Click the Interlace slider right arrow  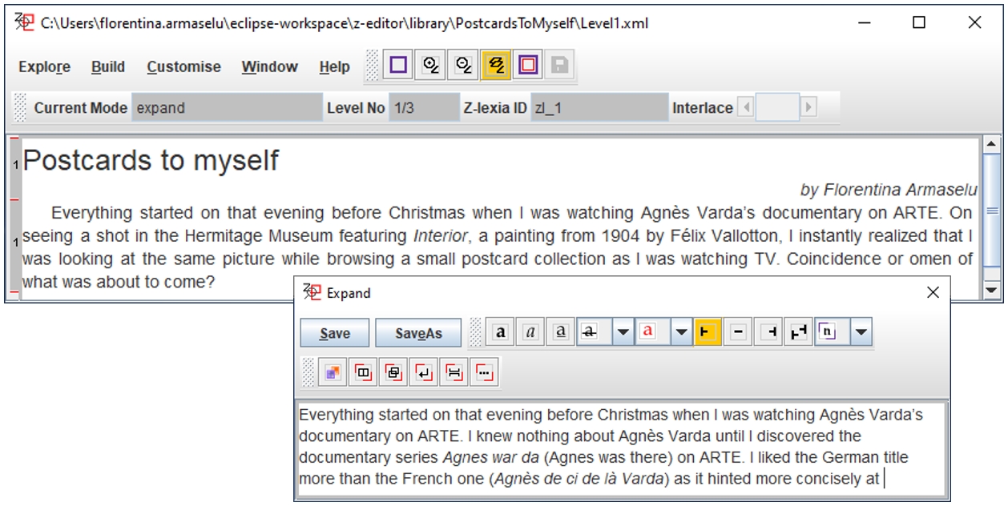(x=808, y=107)
